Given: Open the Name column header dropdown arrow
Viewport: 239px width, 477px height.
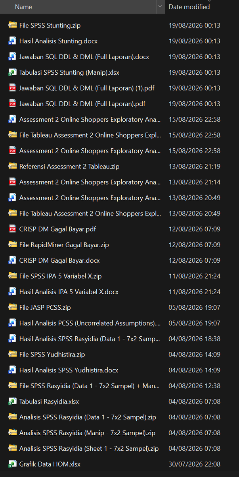Looking at the screenshot, I should click(x=160, y=7).
